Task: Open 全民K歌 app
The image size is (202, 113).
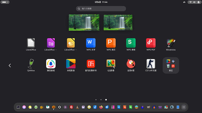Action: 131,65
